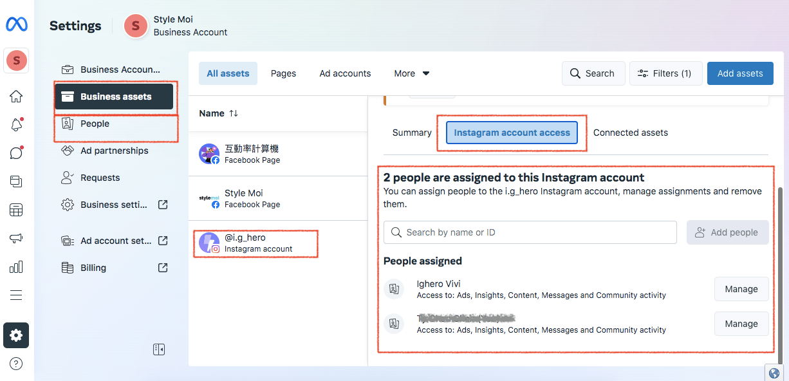The height and width of the screenshot is (381, 789).
Task: Open the Help question mark icon
Action: (16, 364)
